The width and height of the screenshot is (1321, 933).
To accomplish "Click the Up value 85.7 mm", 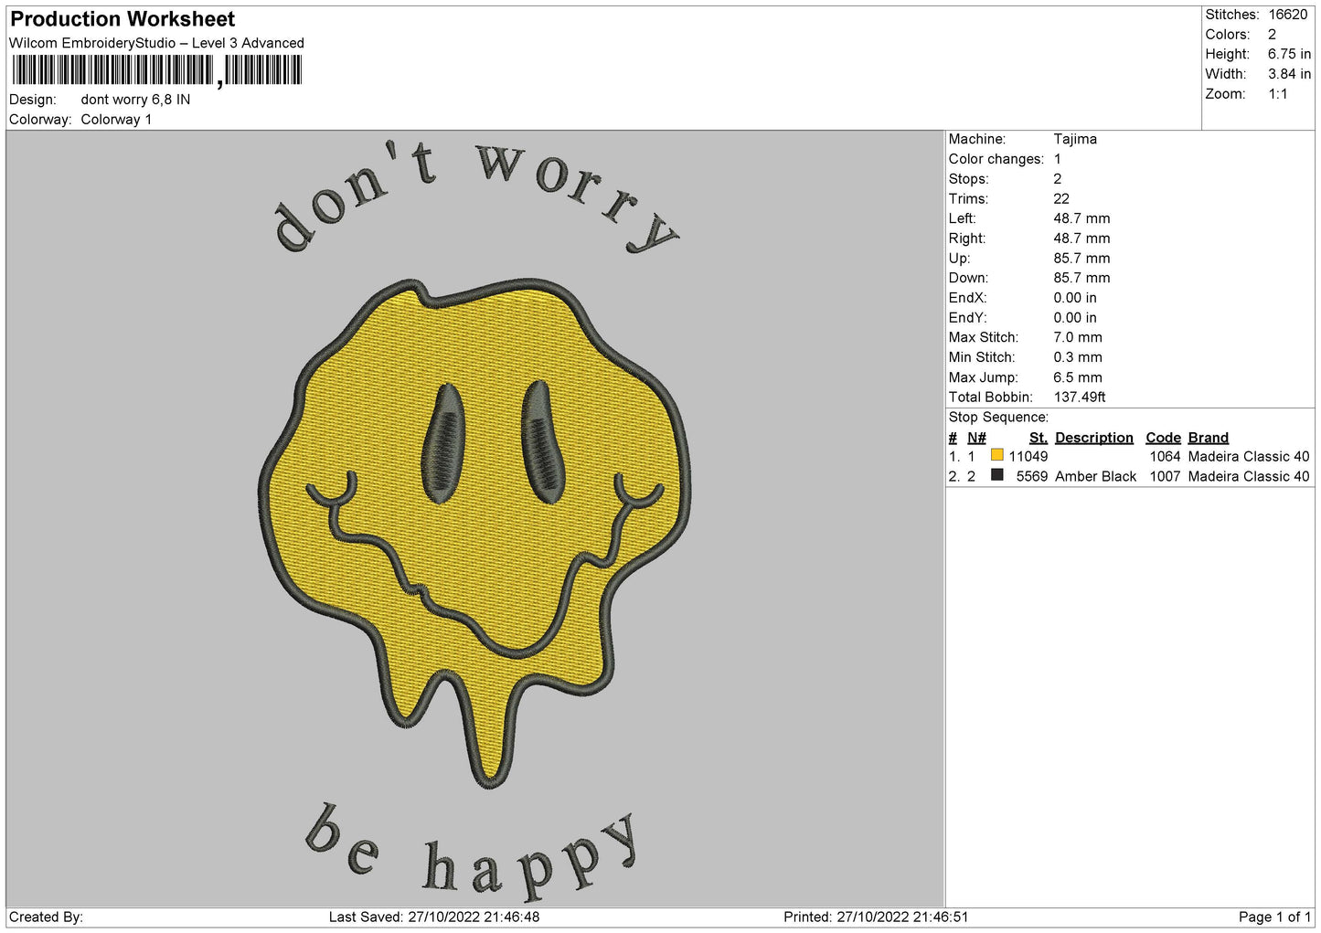I will coord(1081,259).
